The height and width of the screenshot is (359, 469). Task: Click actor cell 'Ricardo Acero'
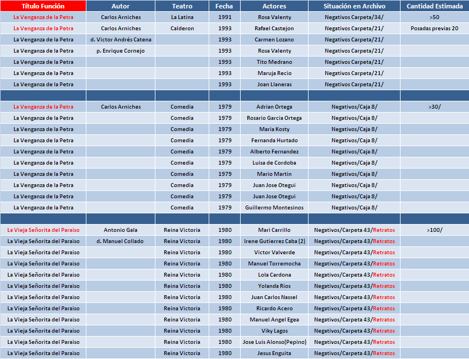(274, 309)
